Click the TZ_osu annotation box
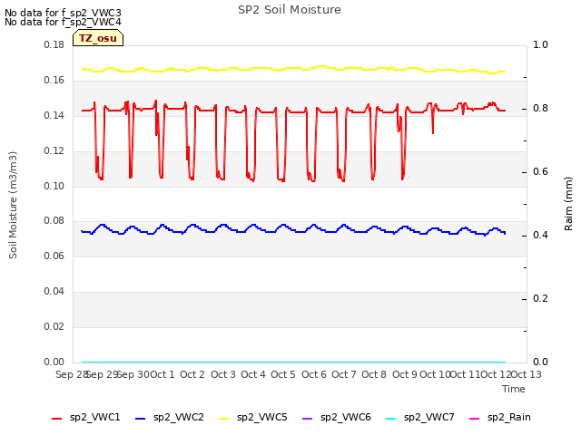Viewport: 581px width, 435px height. [x=98, y=38]
